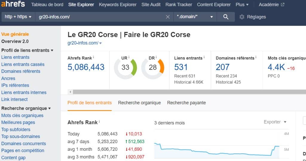
Task: Click the Historical 425 text
Action: point(228,82)
